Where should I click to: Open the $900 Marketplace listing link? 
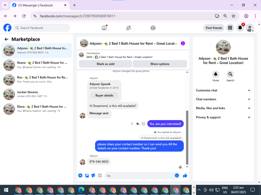click(x=120, y=57)
